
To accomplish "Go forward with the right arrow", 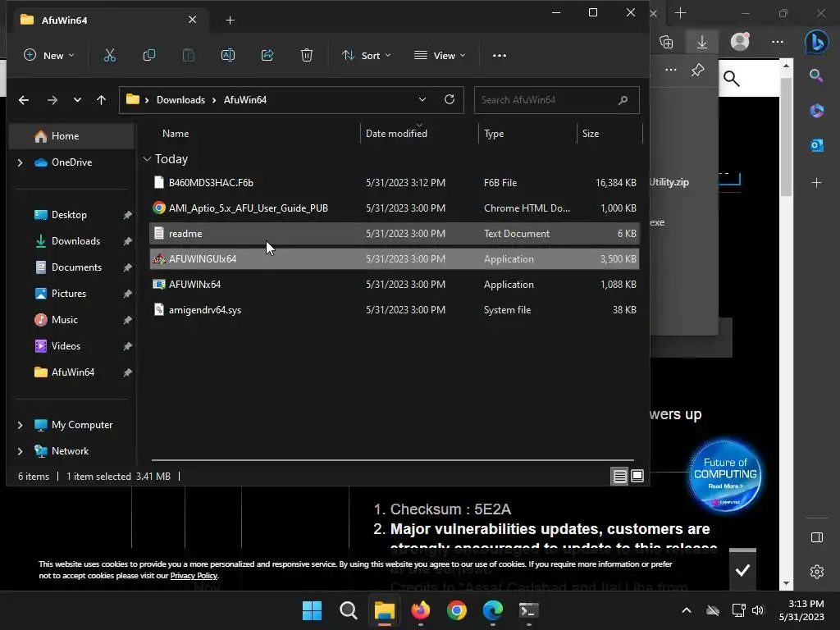I will point(52,100).
